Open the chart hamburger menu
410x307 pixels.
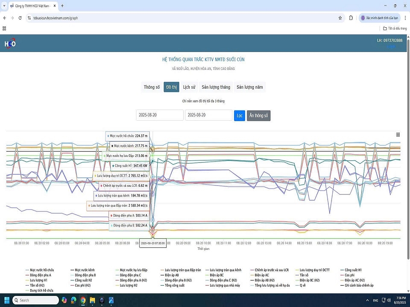pos(398,135)
